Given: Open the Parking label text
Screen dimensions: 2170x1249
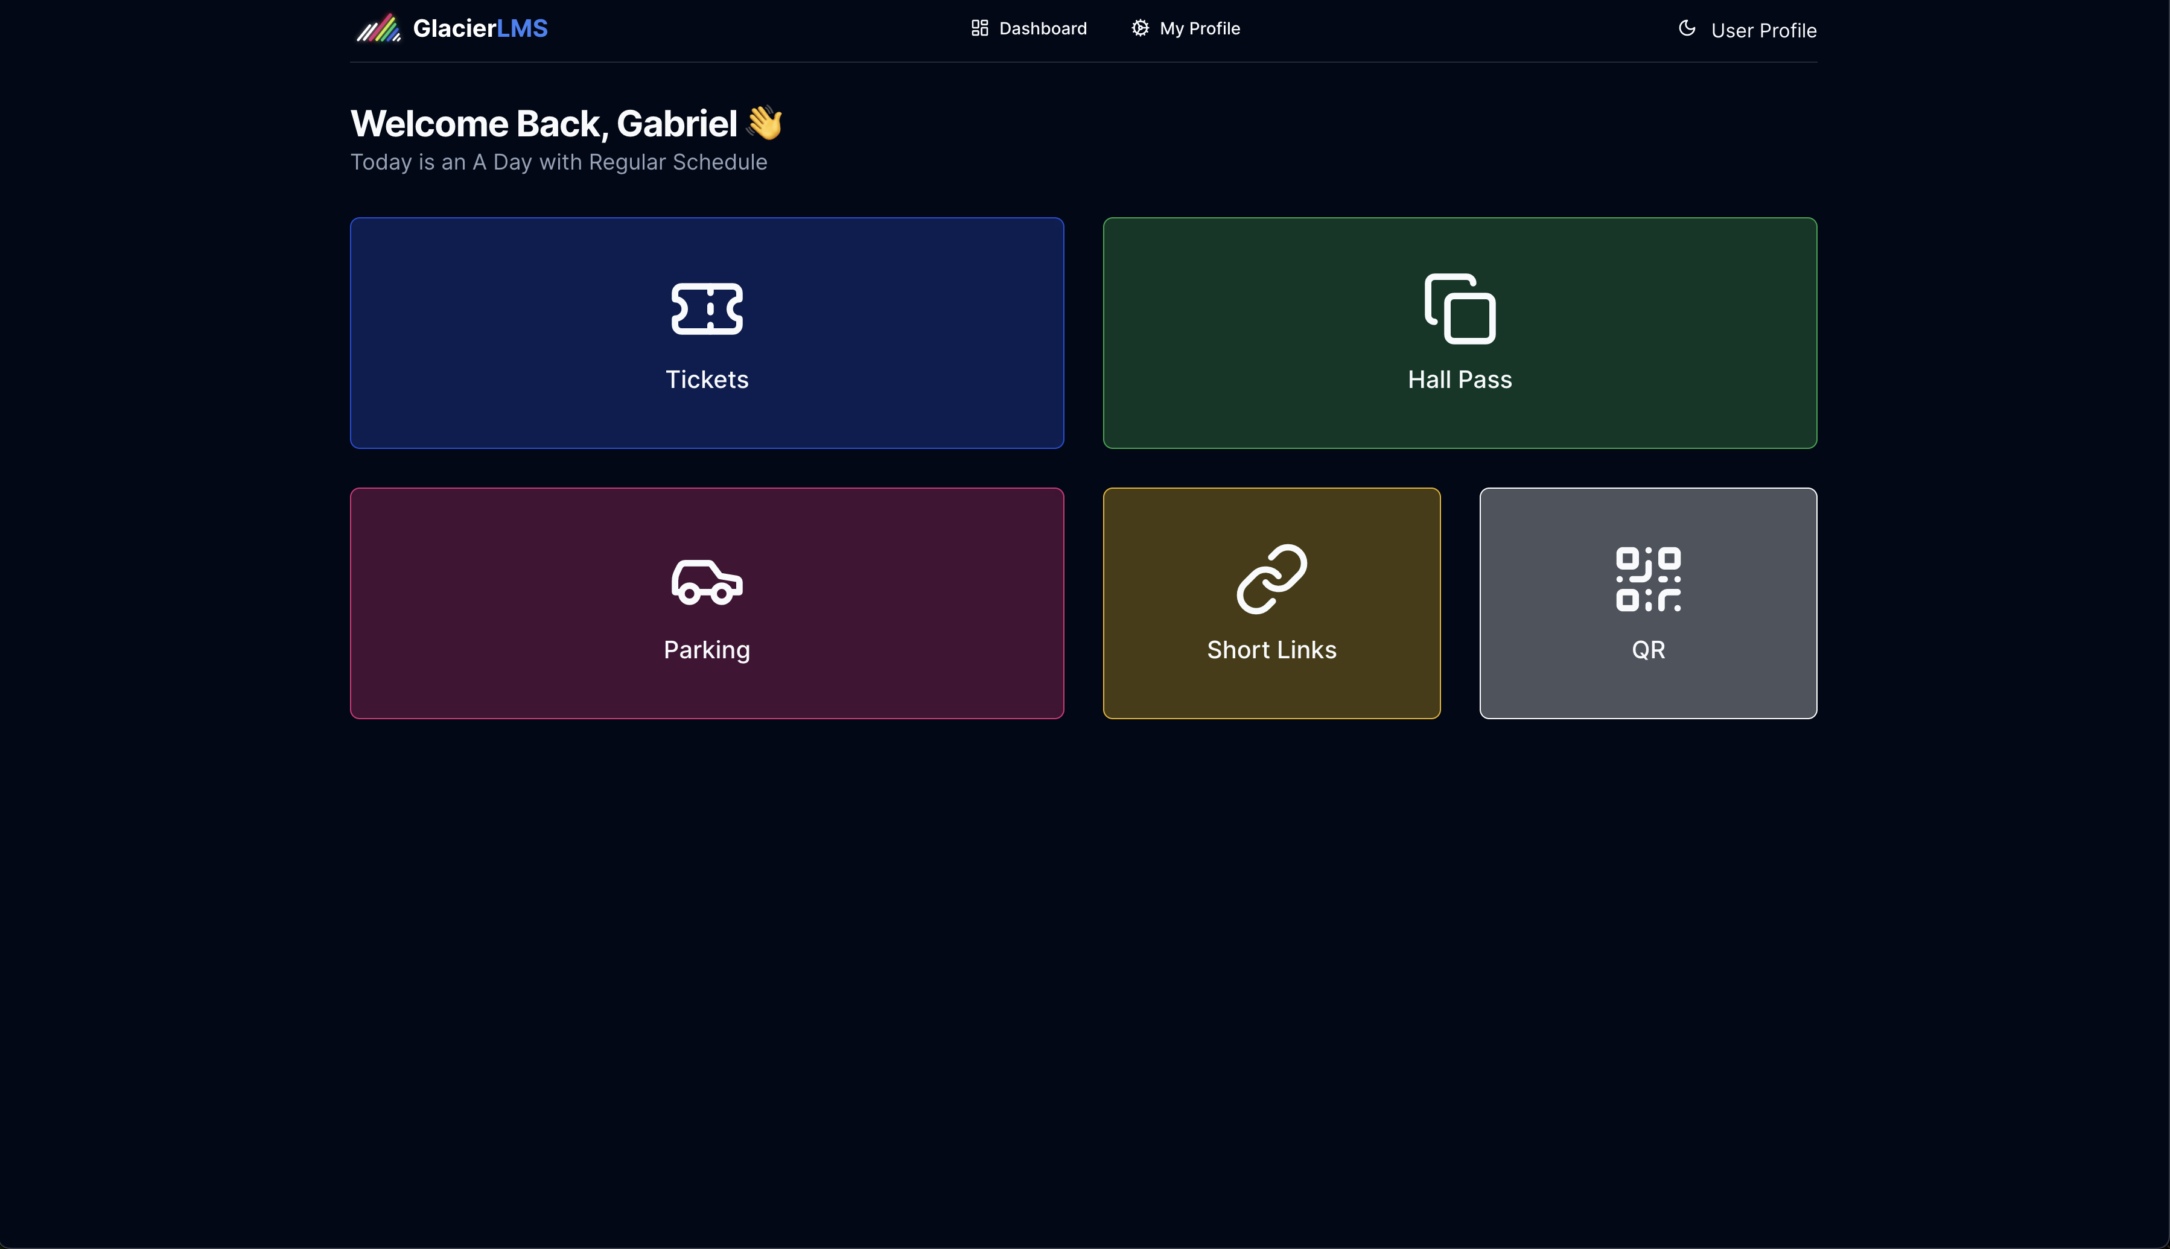Looking at the screenshot, I should tap(707, 649).
